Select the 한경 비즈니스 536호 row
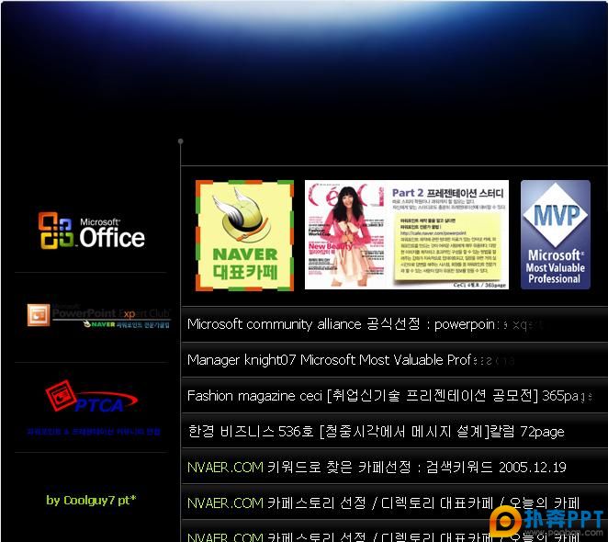 pyautogui.click(x=394, y=431)
